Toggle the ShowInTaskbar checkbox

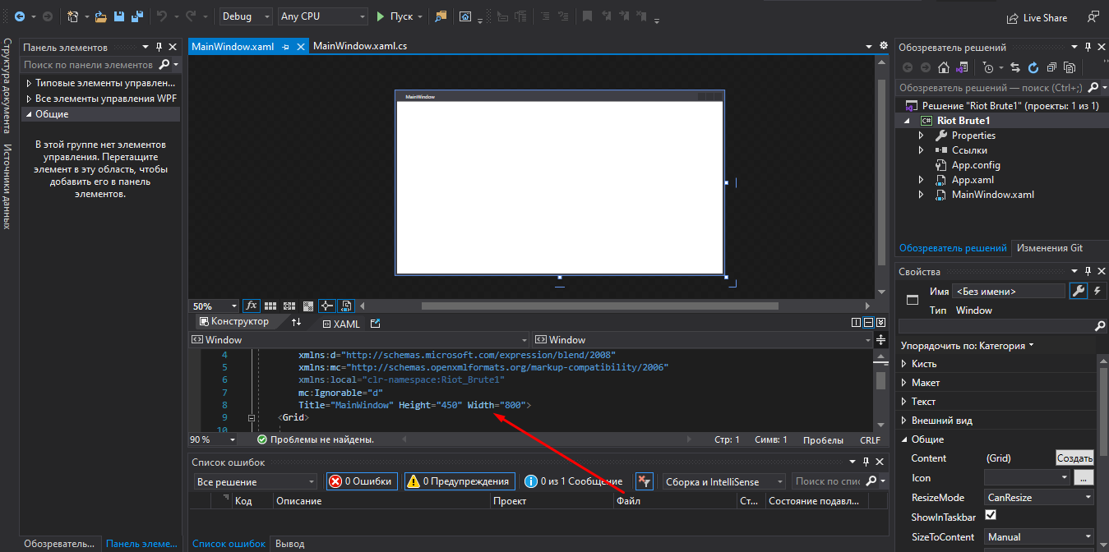click(x=991, y=516)
